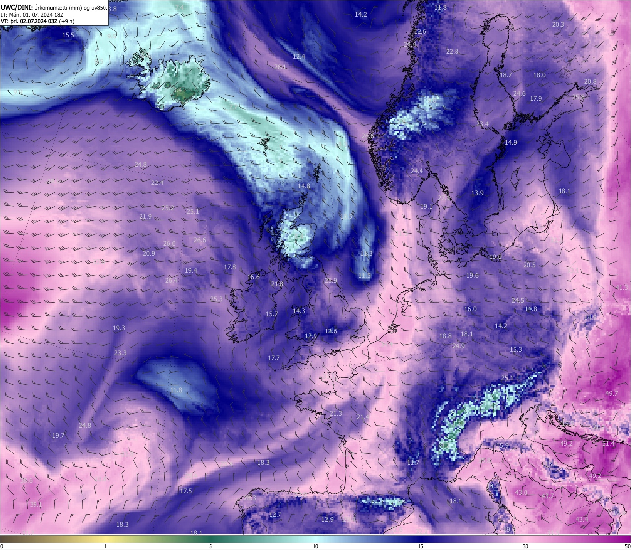631x550 pixels.
Task: Select the 24.9 value map label
Action: tap(458, 346)
